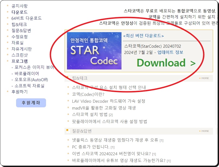Open 스타코덱 구성 요소 설치 형태 선택 안내

tap(109, 87)
